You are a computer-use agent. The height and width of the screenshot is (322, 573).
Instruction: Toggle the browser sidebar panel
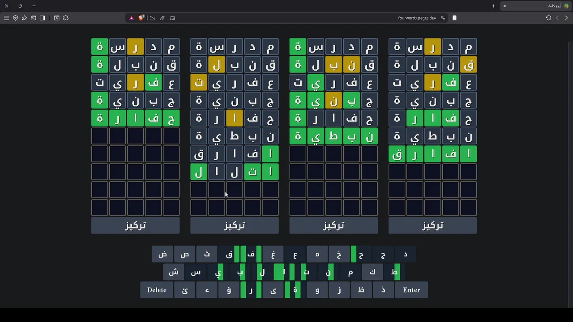tap(42, 18)
